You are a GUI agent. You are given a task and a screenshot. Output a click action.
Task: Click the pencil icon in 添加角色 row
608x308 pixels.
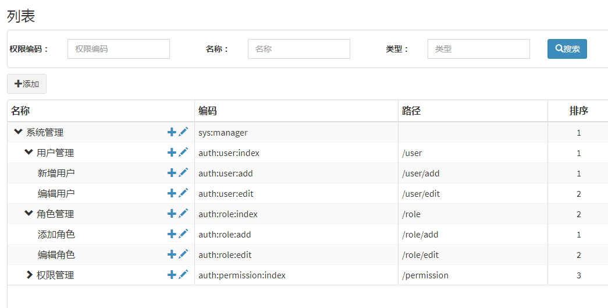pos(183,233)
